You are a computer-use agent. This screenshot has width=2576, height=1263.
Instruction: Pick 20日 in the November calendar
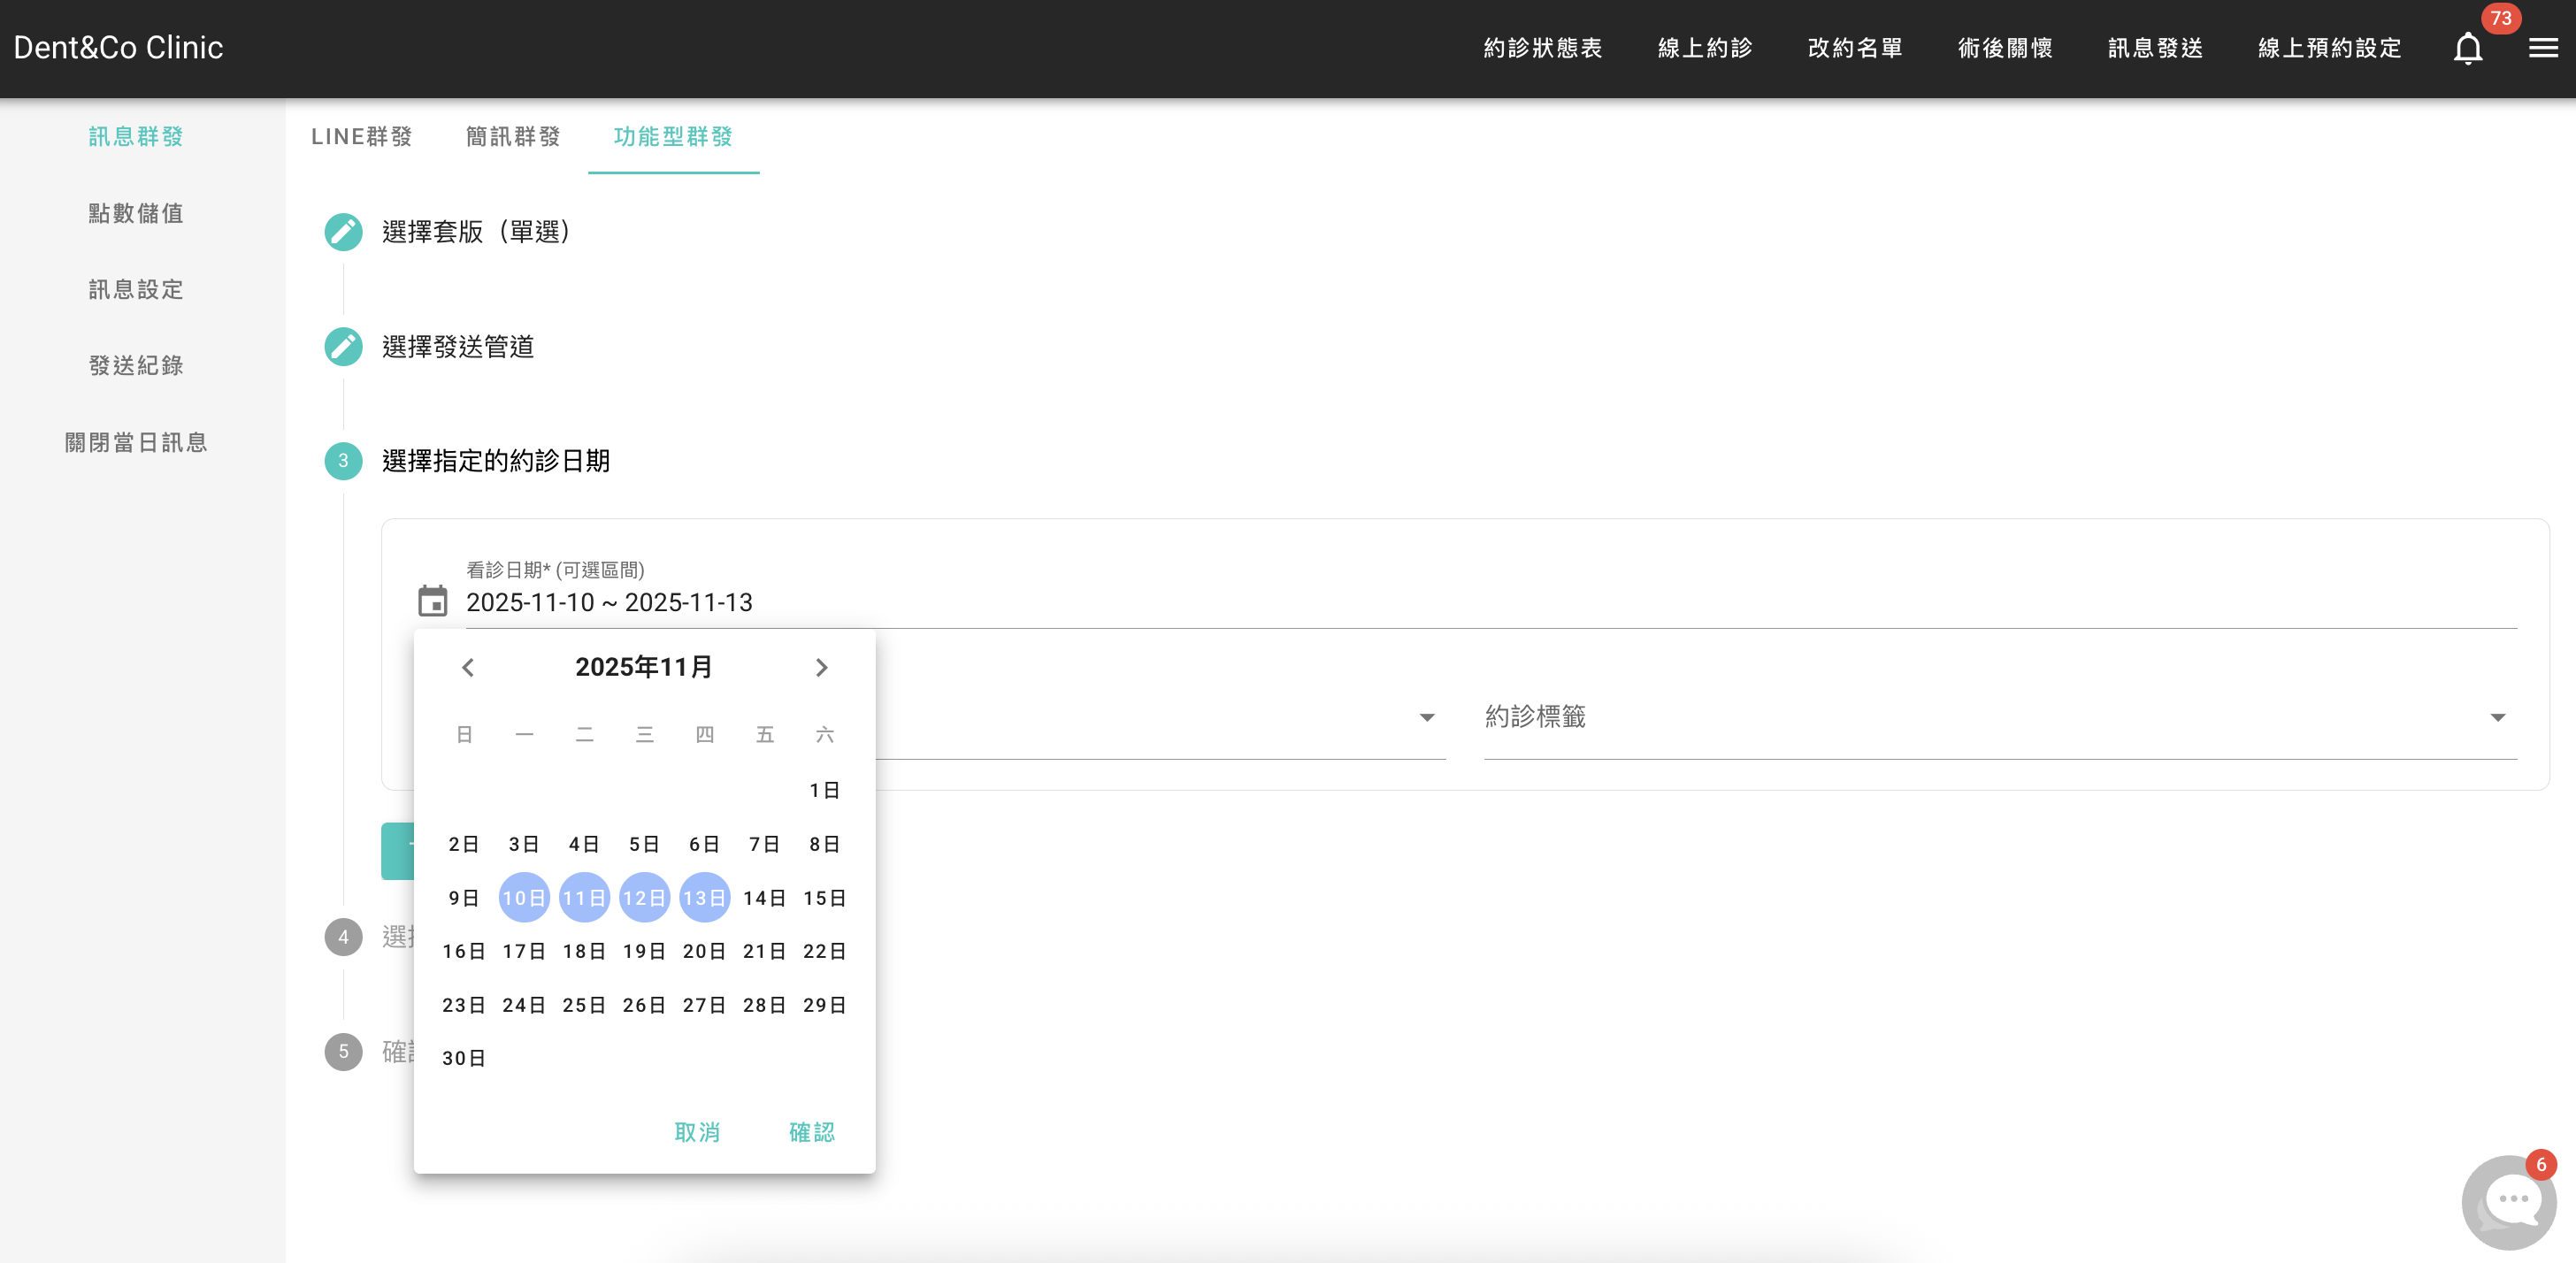704,951
